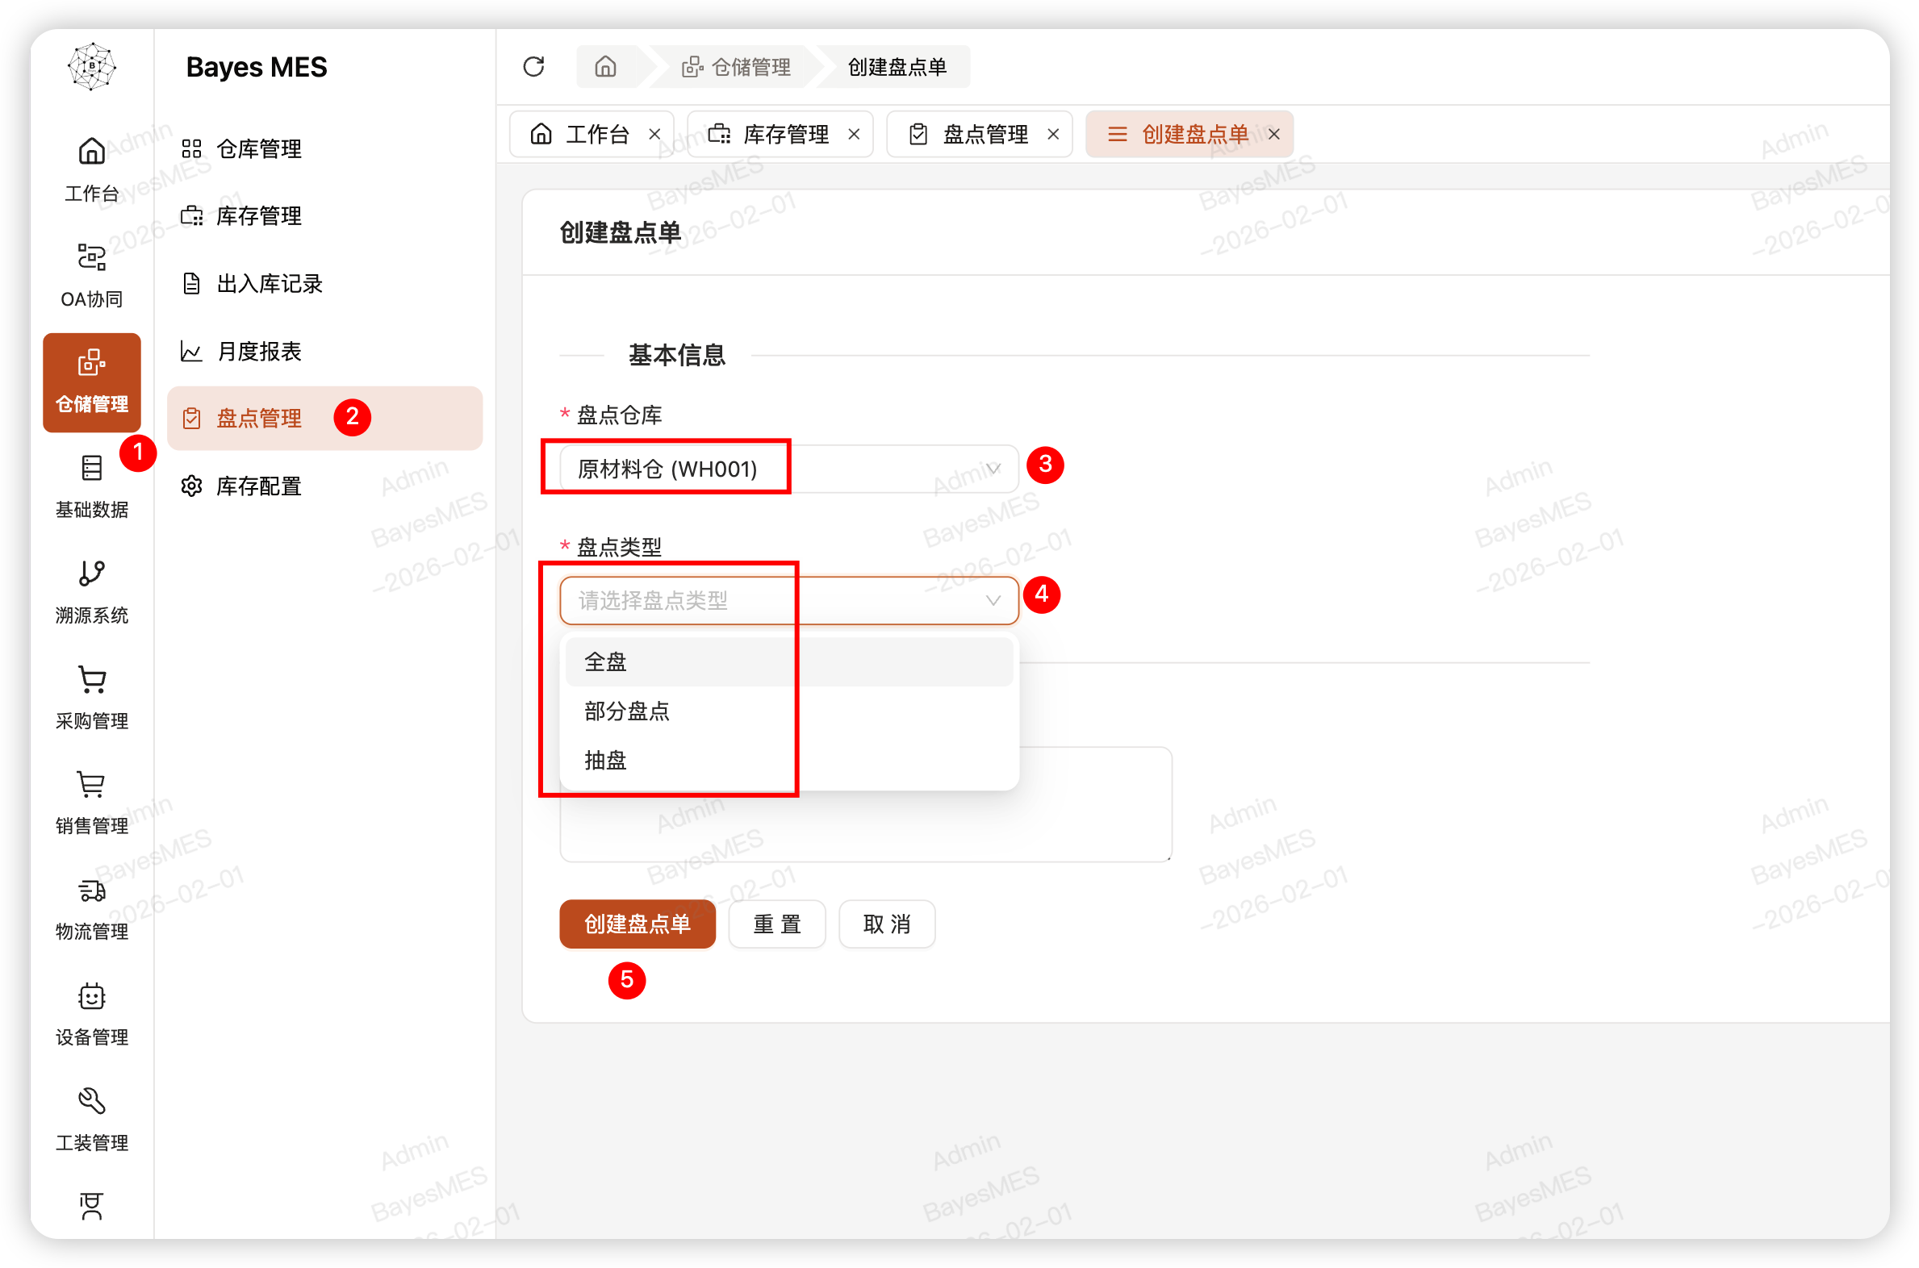Select the OA协同 module icon
The width and height of the screenshot is (1919, 1268).
(90, 273)
